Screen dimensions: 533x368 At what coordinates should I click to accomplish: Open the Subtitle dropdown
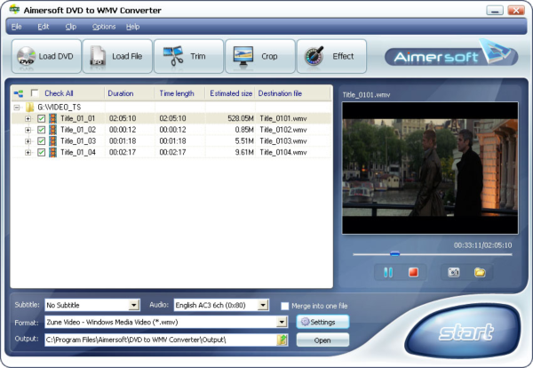[134, 305]
